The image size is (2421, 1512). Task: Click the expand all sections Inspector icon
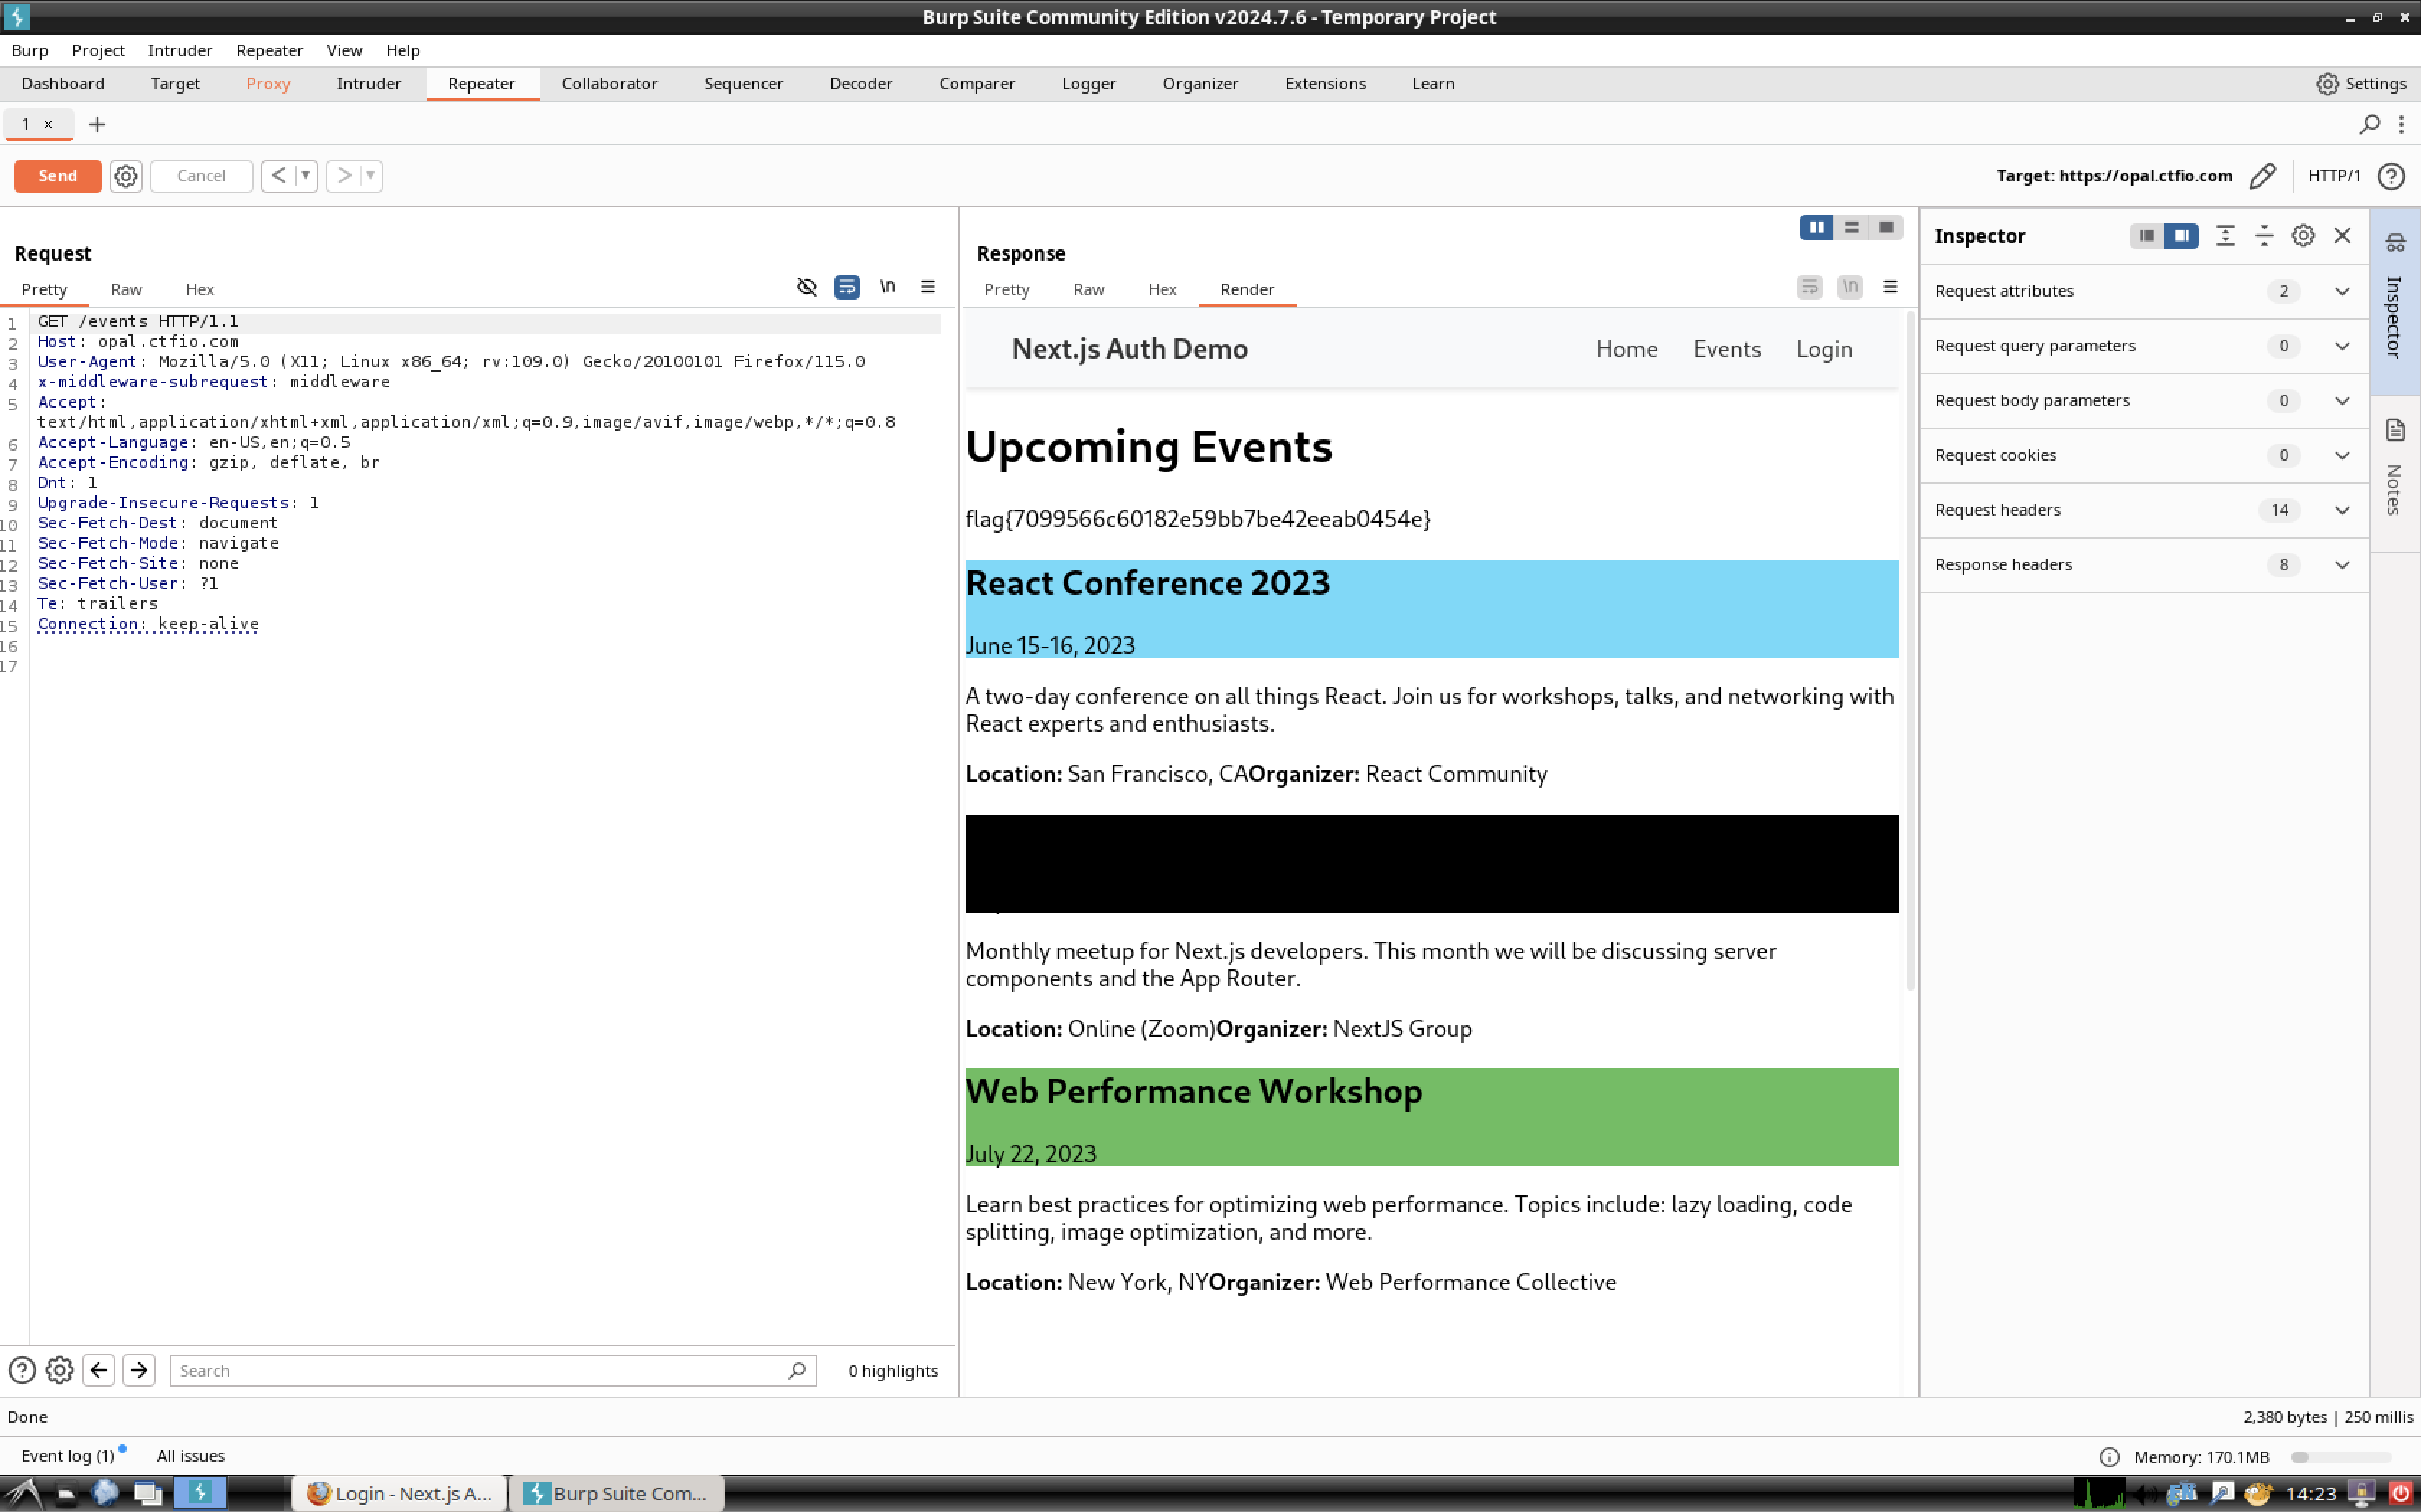click(2225, 236)
